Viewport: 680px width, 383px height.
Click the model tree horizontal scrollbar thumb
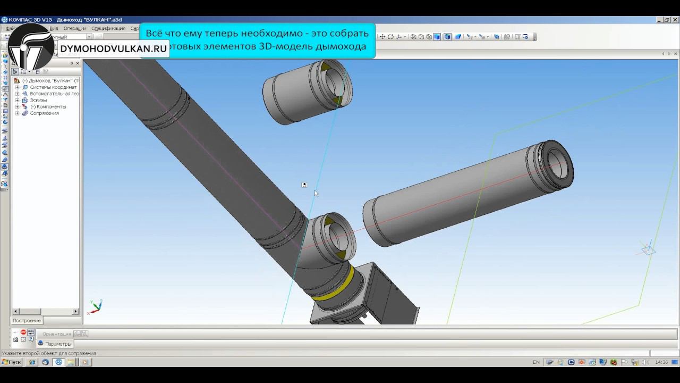tap(31, 311)
